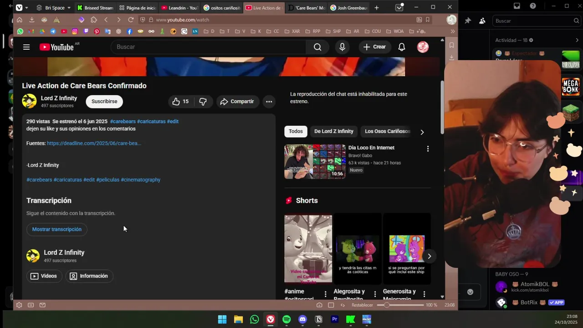Reload the page with refresh icon

point(131,20)
